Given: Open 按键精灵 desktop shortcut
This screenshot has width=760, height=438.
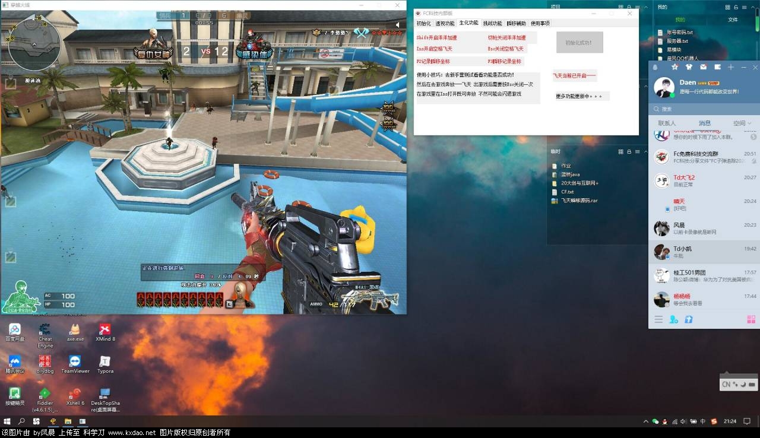Looking at the screenshot, I should (x=15, y=396).
